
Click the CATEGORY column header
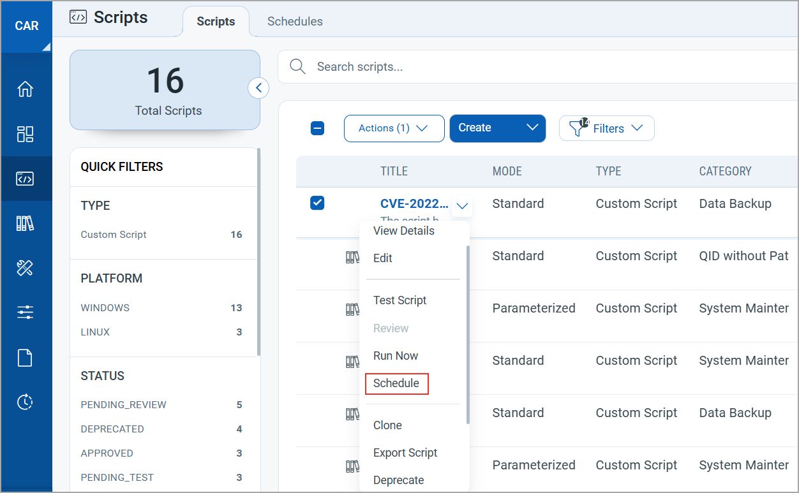point(726,172)
